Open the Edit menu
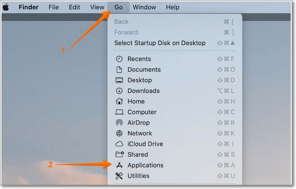Image resolution: width=296 pixels, height=189 pixels. 74,7
